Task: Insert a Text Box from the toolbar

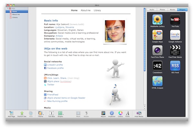Action: [x=51, y=113]
